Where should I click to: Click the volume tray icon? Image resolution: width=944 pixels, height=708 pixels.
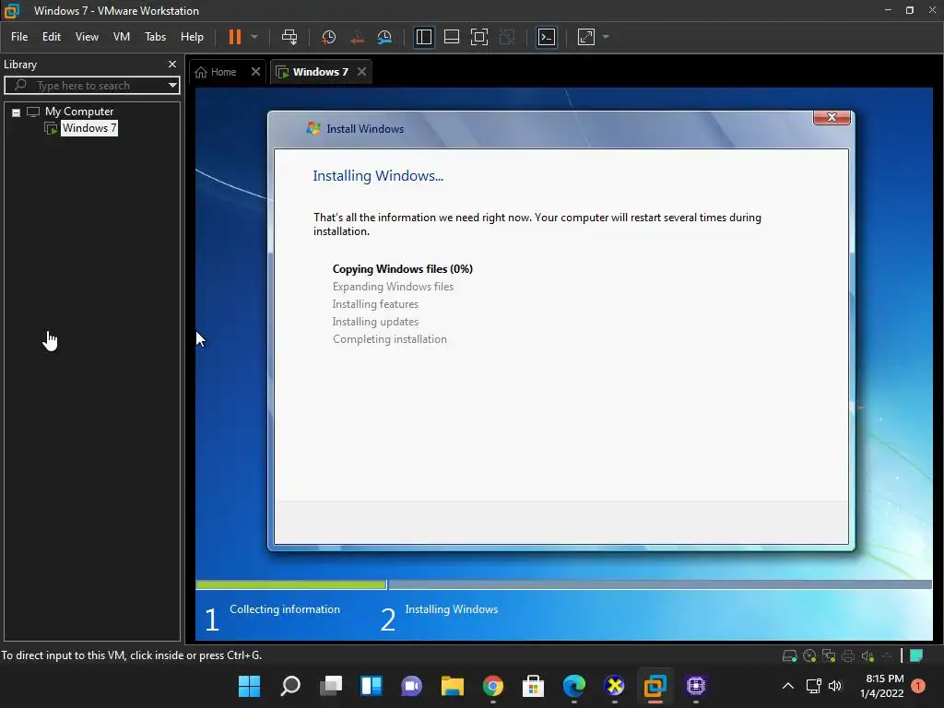point(835,686)
